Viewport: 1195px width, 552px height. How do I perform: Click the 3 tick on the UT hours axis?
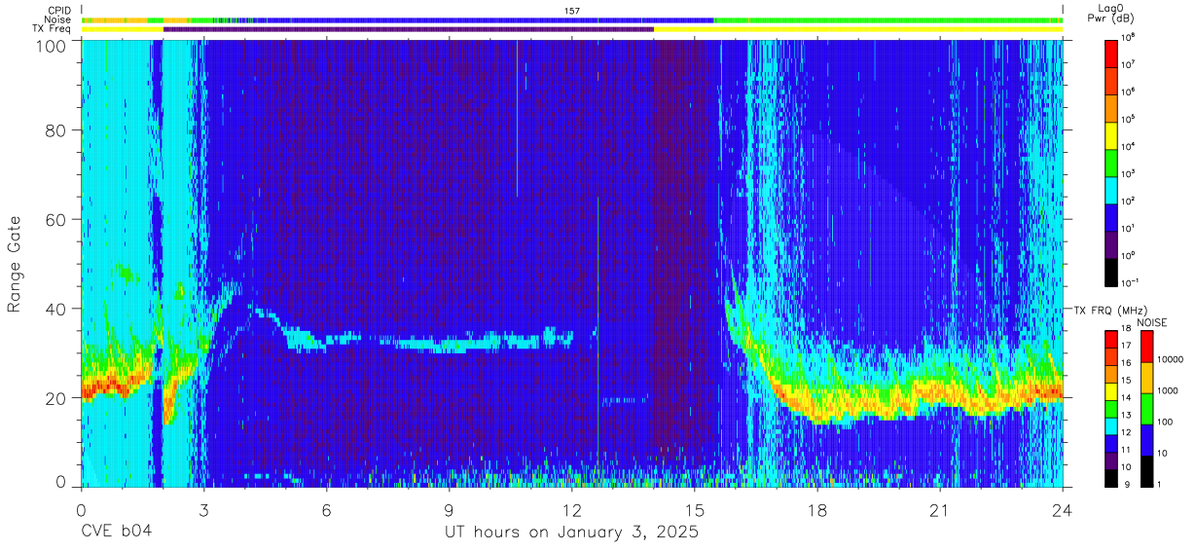[203, 510]
